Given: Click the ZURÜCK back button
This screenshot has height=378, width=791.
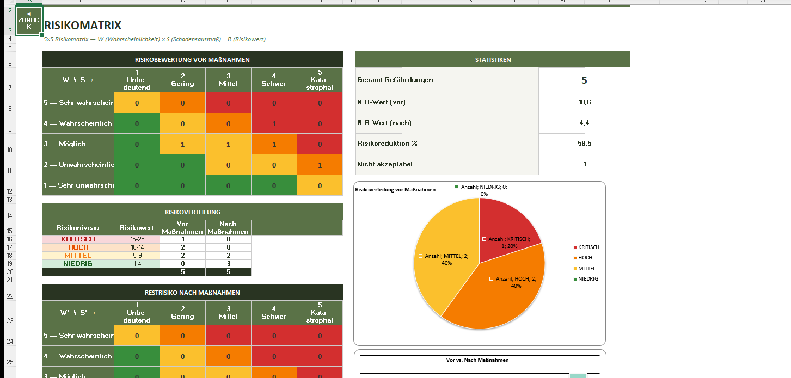Looking at the screenshot, I should point(29,21).
